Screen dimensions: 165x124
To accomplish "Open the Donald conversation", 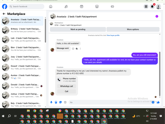I will pos(22,86).
